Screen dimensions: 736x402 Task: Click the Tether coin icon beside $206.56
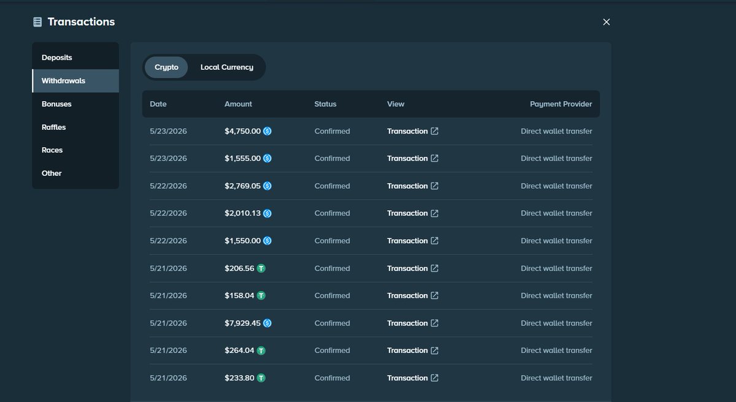(261, 268)
